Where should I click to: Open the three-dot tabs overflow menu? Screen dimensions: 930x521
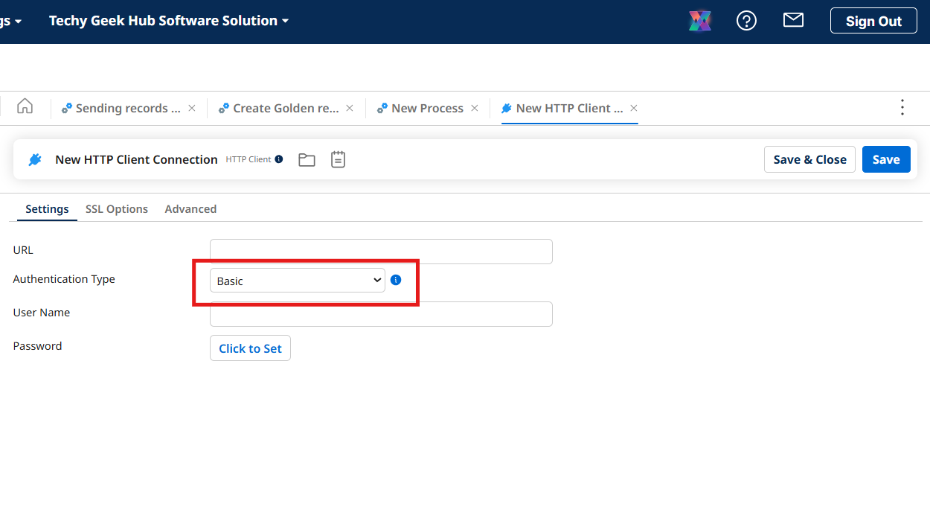click(902, 107)
